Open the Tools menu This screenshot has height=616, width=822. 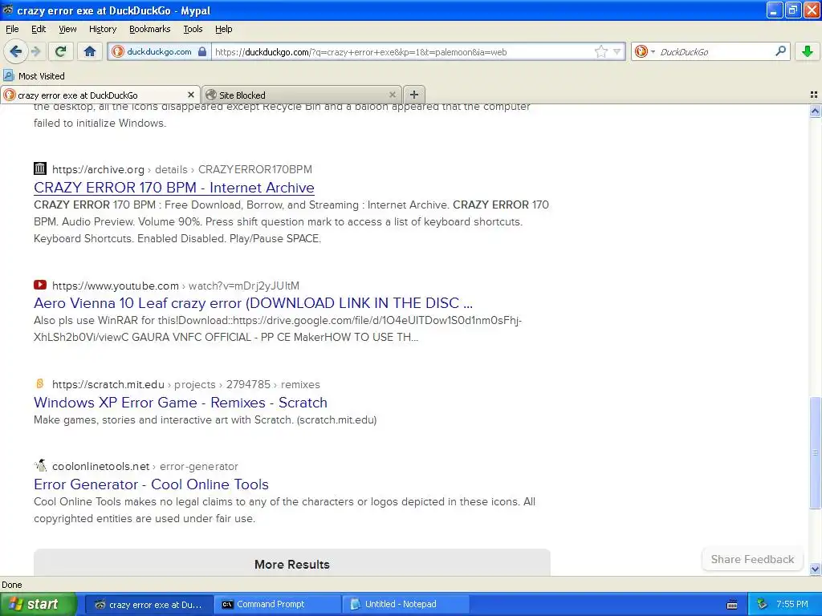click(x=193, y=30)
